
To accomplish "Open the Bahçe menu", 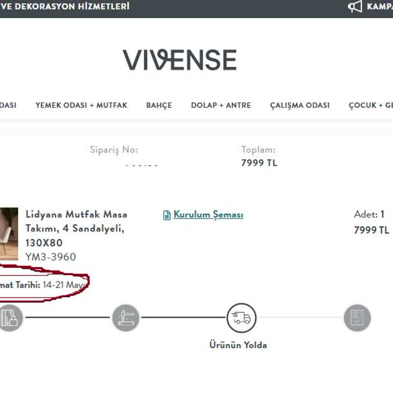I will [159, 105].
